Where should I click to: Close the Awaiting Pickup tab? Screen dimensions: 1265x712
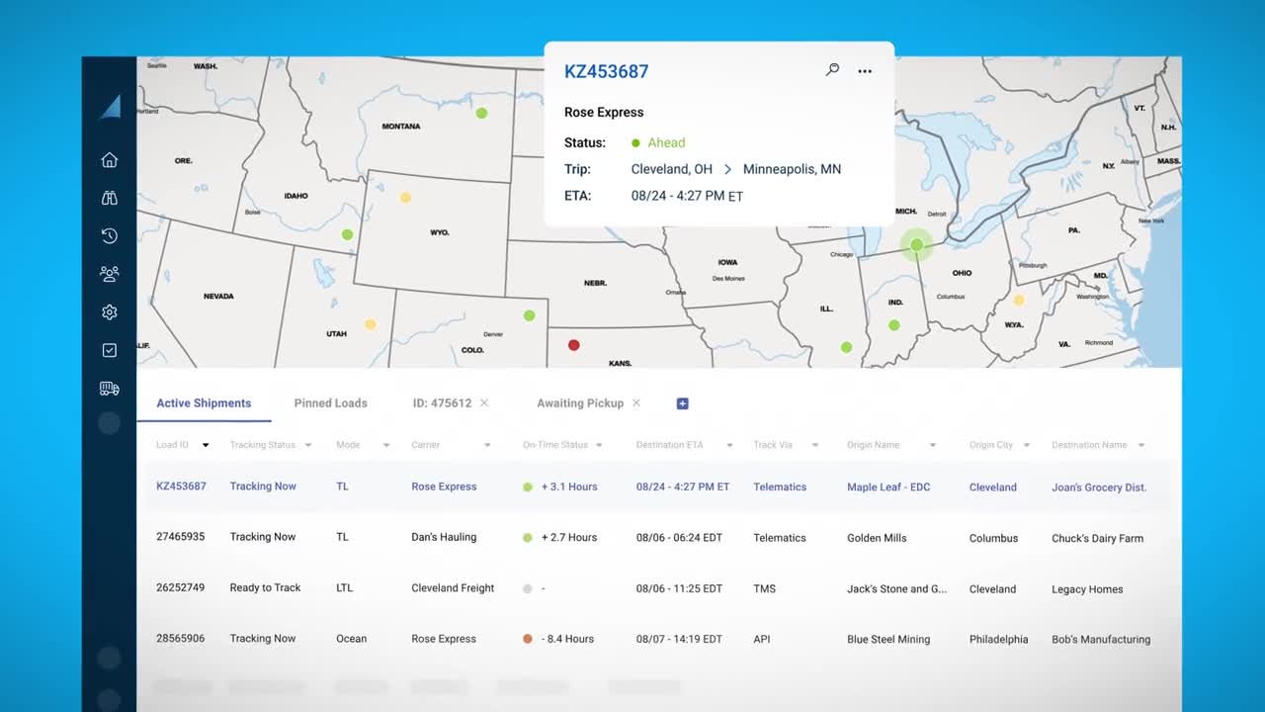[636, 403]
